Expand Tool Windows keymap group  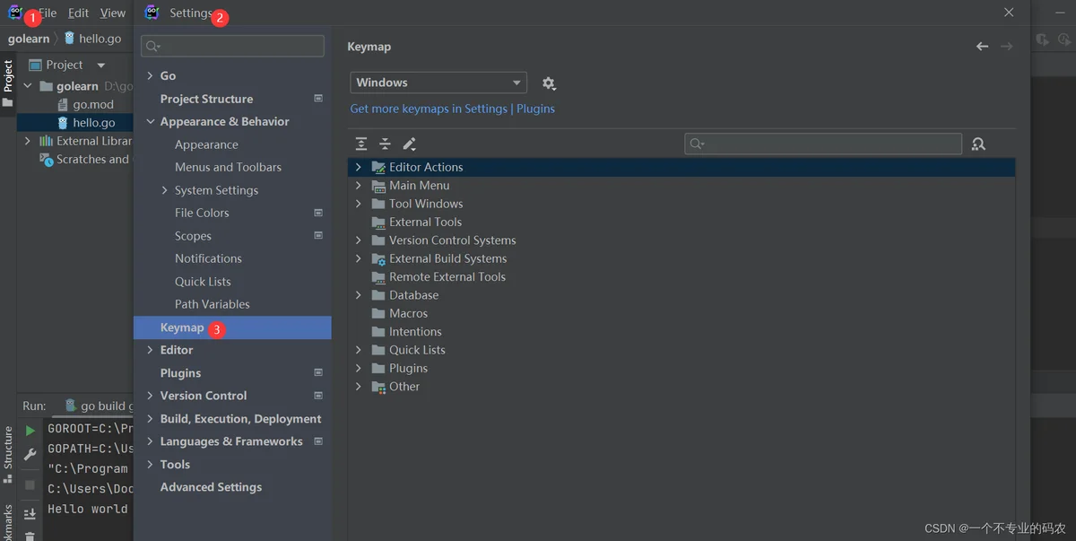point(359,204)
